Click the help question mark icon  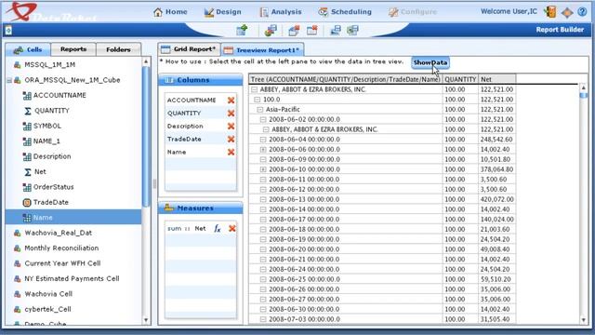(x=582, y=12)
